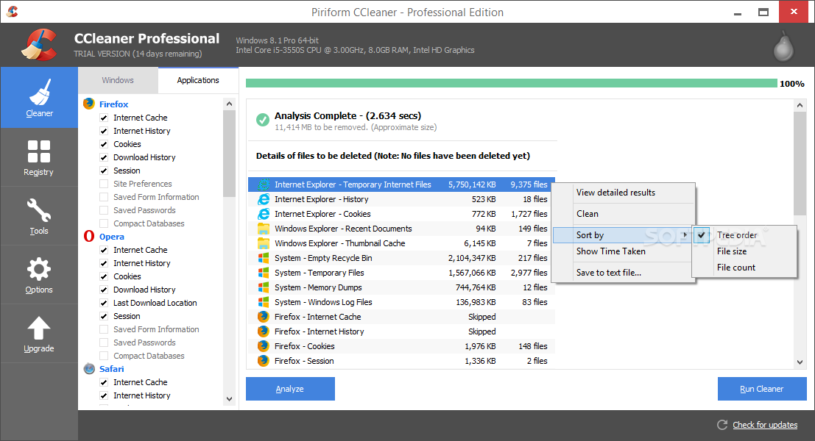Click the results pane scrollbar thumb

[800, 163]
